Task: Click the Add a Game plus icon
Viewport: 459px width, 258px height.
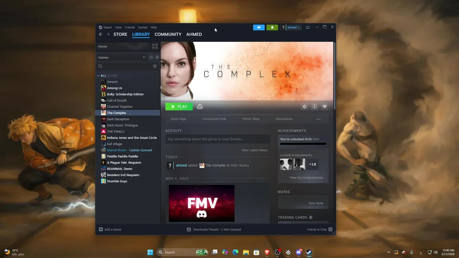Action: (x=101, y=229)
